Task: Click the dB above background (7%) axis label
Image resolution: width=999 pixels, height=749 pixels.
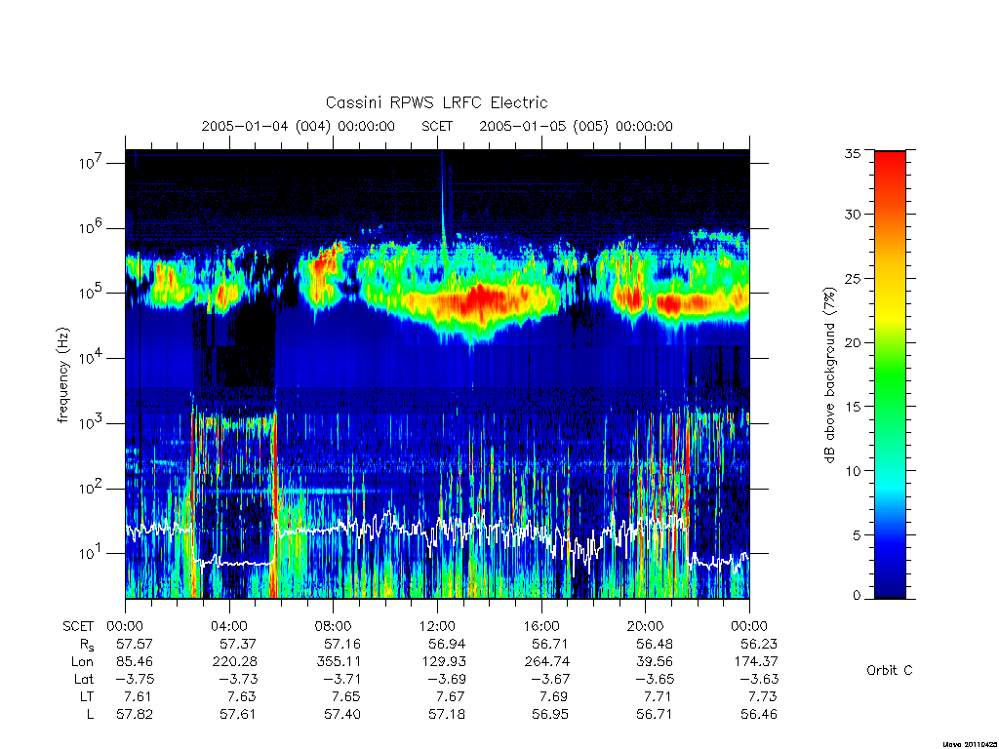Action: pyautogui.click(x=829, y=375)
